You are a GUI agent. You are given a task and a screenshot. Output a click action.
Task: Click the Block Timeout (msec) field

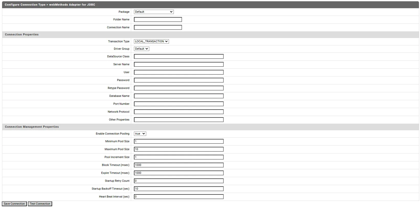179,165
